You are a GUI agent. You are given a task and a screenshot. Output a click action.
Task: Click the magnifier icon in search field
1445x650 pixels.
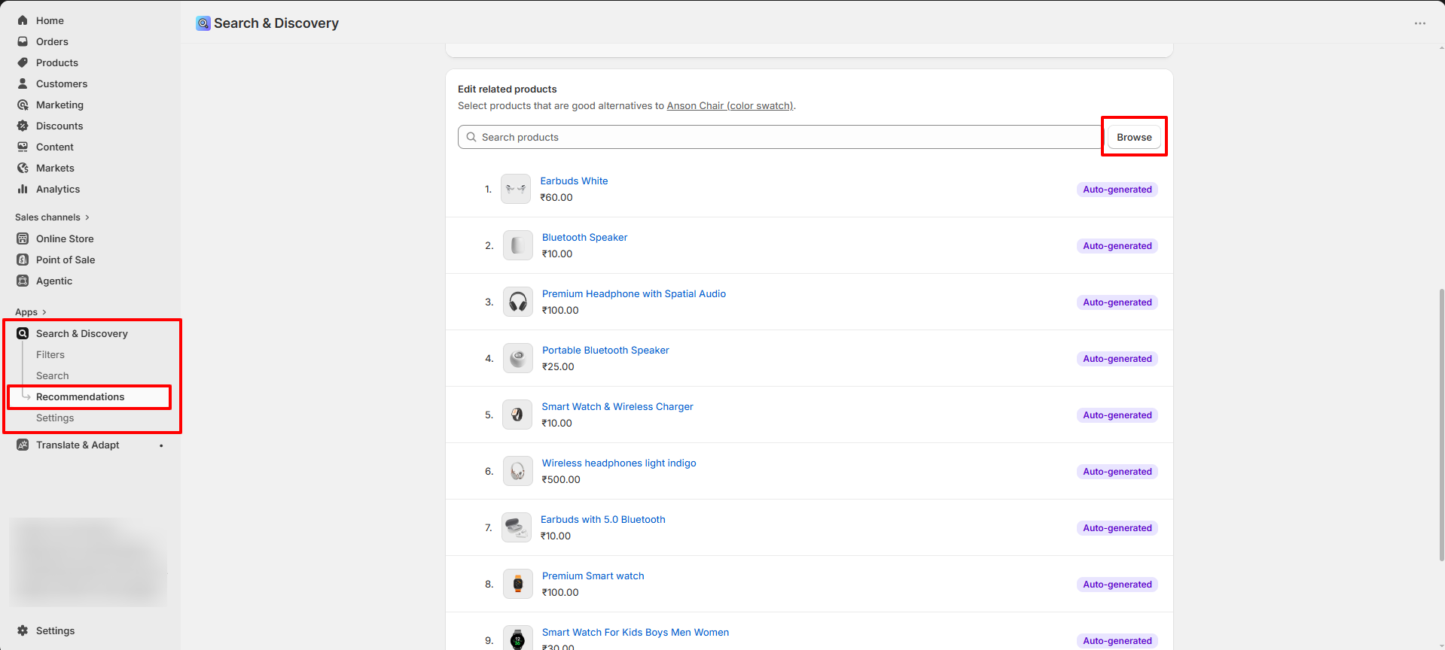(471, 137)
